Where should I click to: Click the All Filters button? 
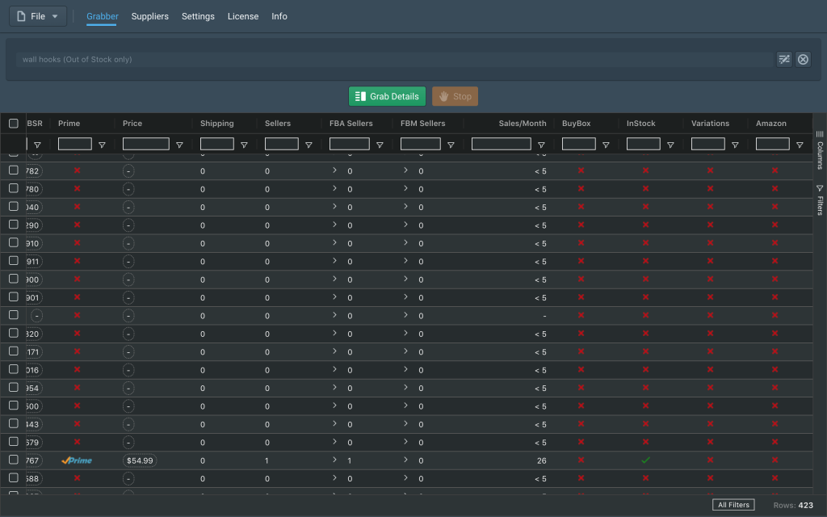(733, 505)
